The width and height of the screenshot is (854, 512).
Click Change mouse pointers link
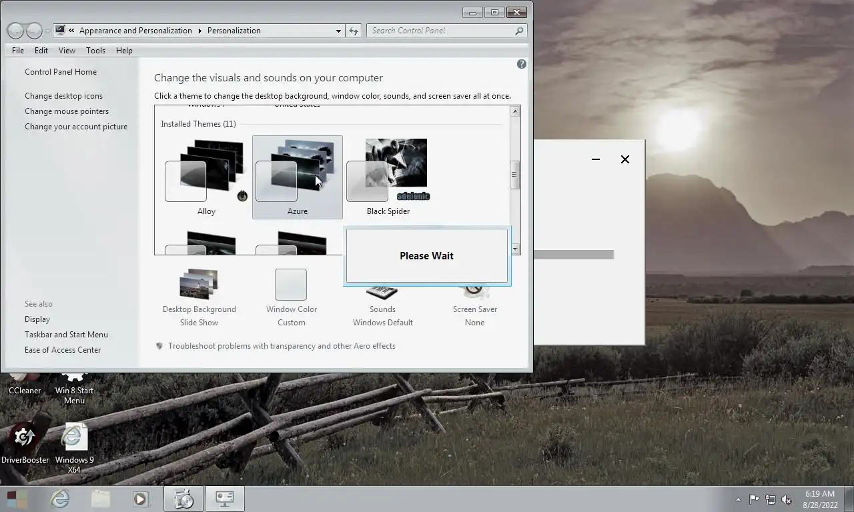[x=67, y=111]
